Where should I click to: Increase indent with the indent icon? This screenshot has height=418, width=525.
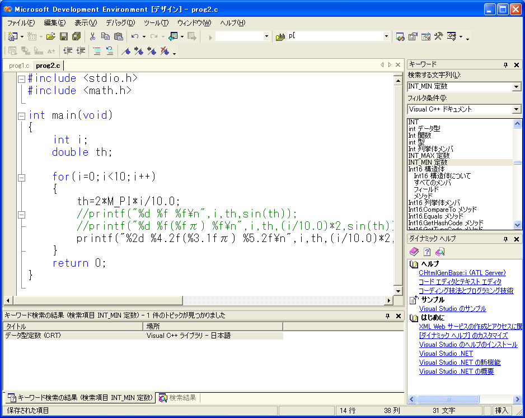click(81, 51)
